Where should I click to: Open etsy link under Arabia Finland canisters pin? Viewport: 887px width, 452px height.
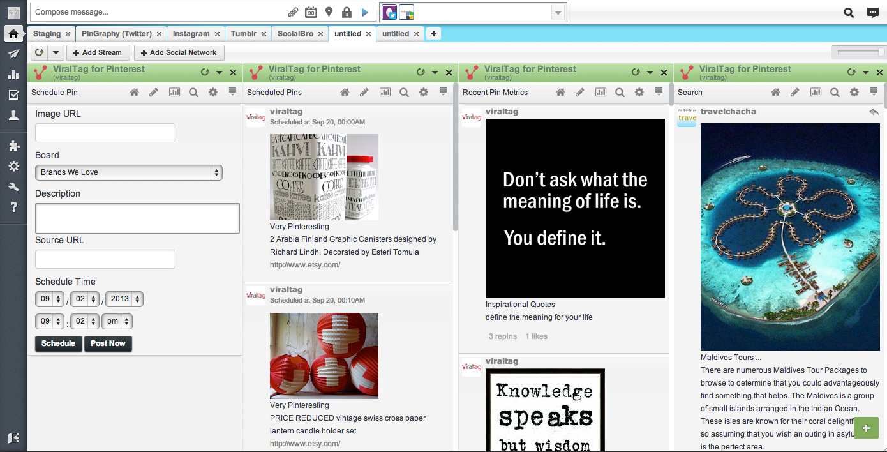(305, 265)
